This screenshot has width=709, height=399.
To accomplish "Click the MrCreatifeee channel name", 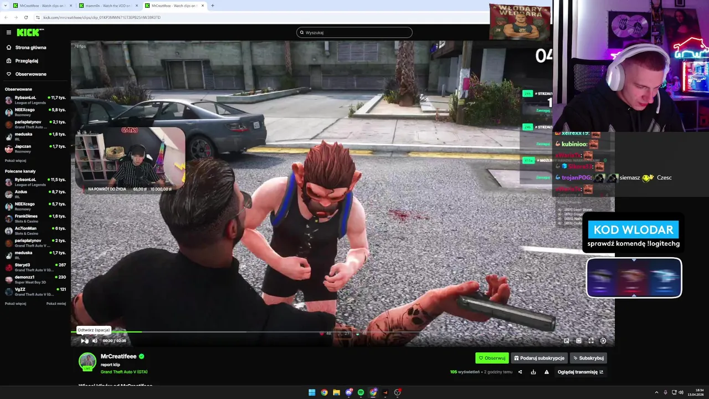I will 119,356.
